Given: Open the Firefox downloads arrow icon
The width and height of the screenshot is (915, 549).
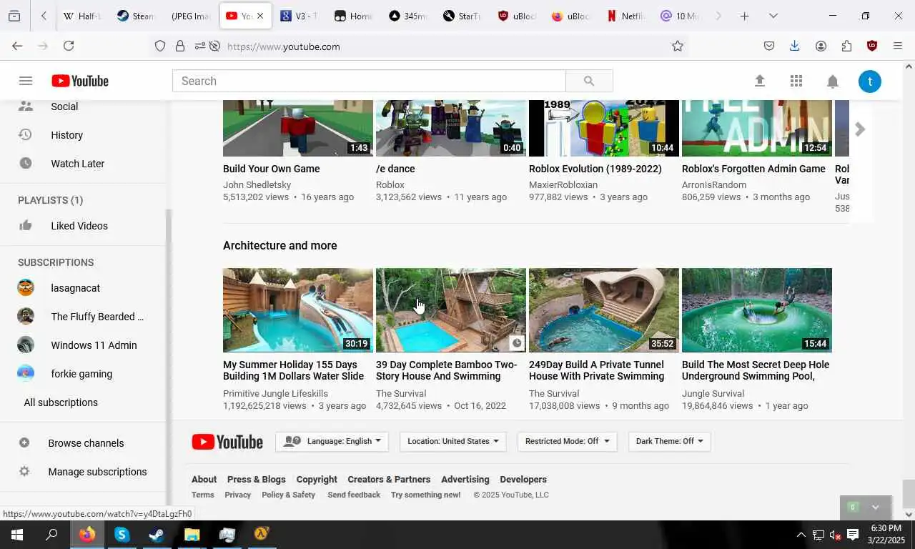Looking at the screenshot, I should pyautogui.click(x=794, y=46).
